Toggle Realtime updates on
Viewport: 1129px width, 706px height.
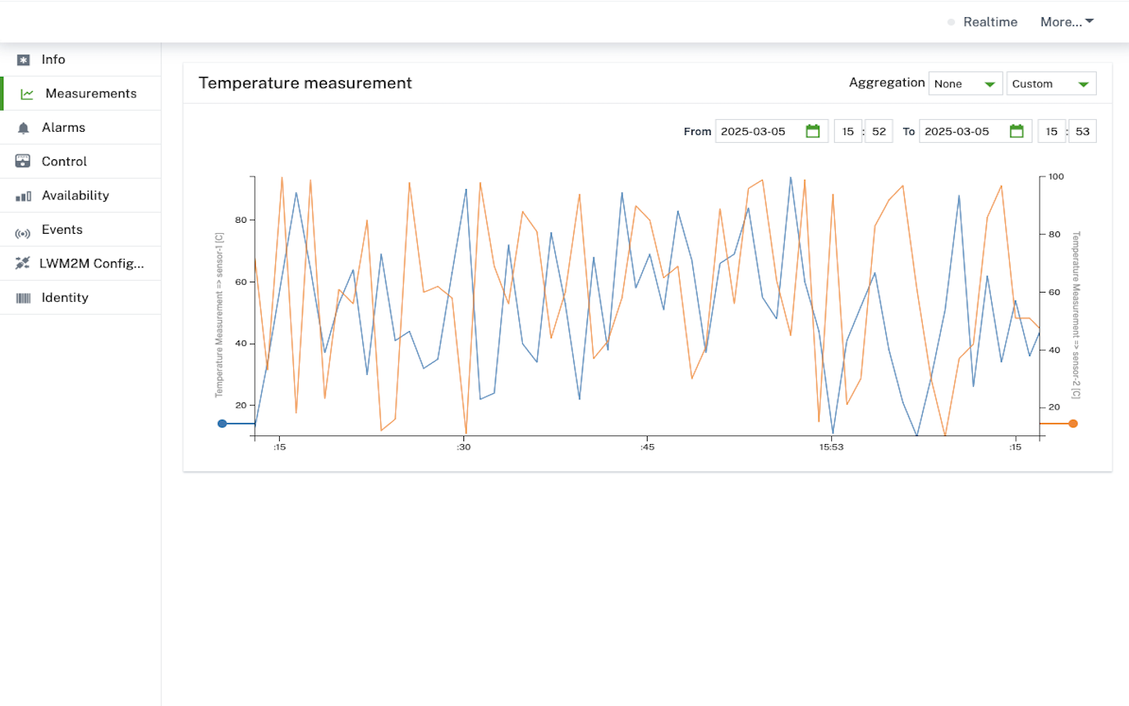click(982, 22)
